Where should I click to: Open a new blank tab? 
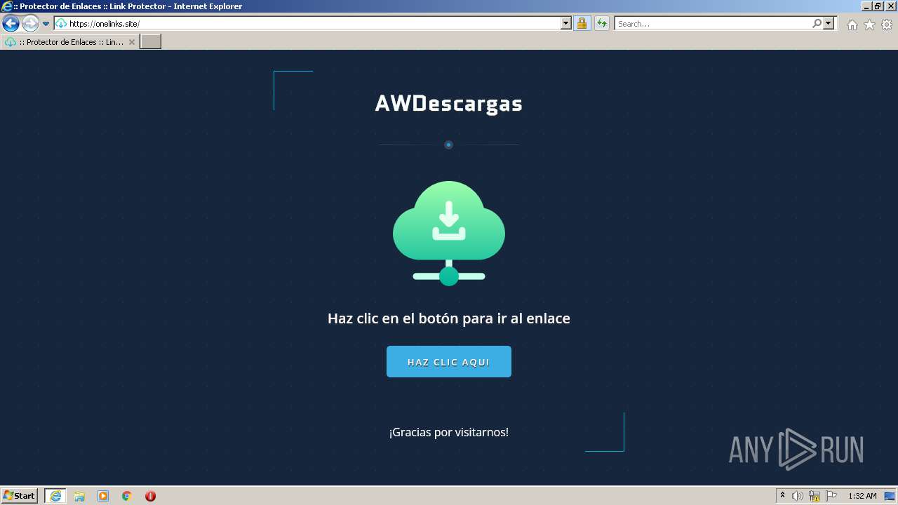[x=151, y=42]
